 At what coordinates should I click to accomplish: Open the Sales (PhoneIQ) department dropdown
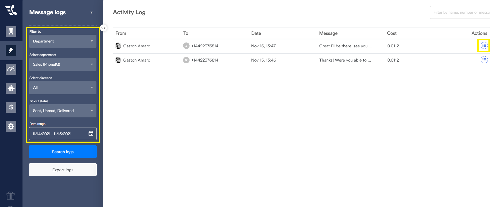63,64
